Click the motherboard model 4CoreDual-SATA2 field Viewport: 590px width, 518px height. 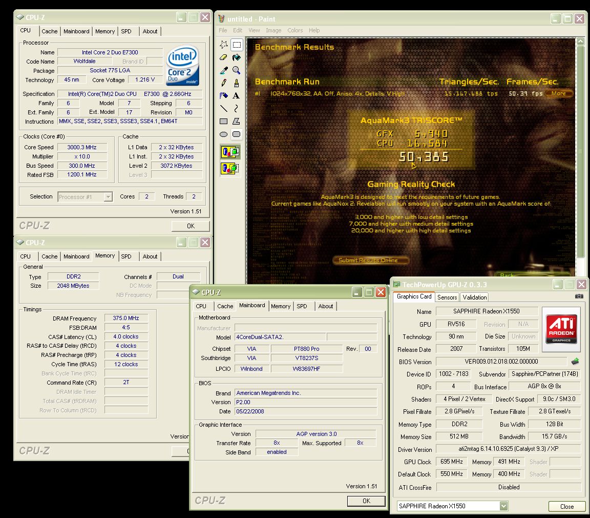coord(280,337)
